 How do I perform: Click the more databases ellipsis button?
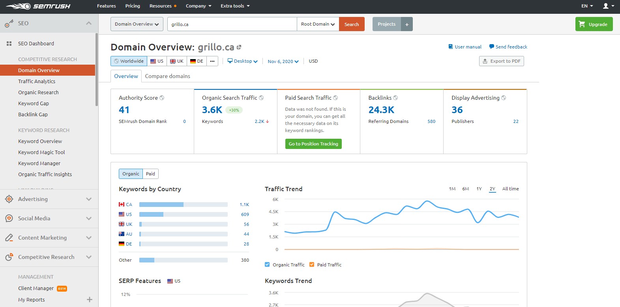click(x=212, y=61)
